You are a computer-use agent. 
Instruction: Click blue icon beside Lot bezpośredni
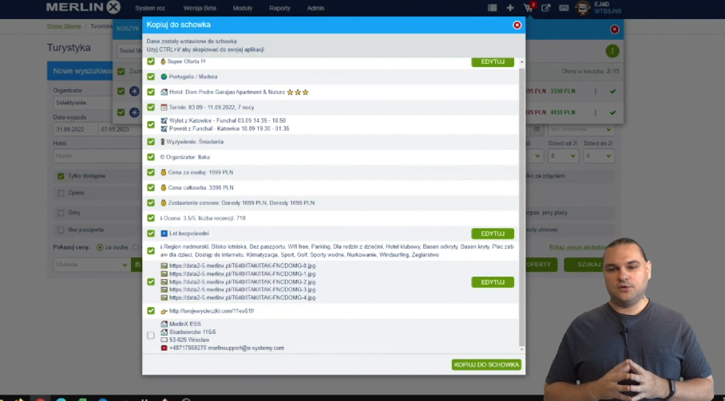(164, 234)
